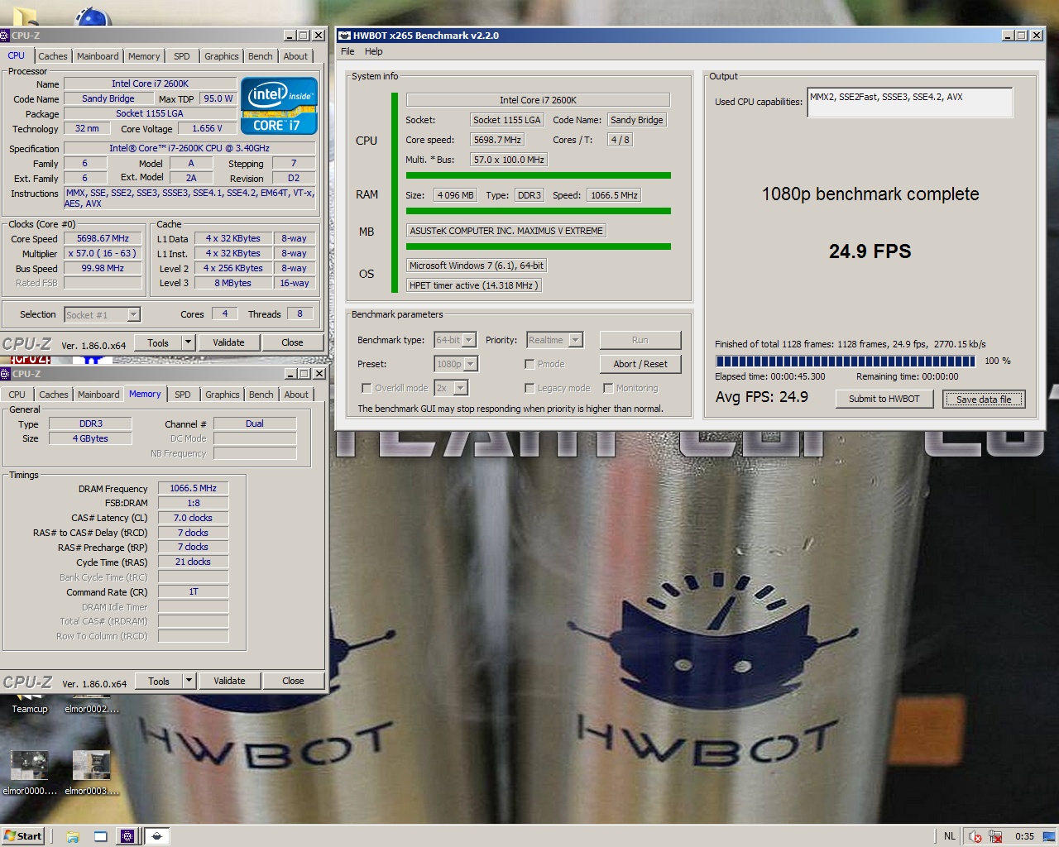Open Benchmark type 64-bit dropdown

point(469,340)
